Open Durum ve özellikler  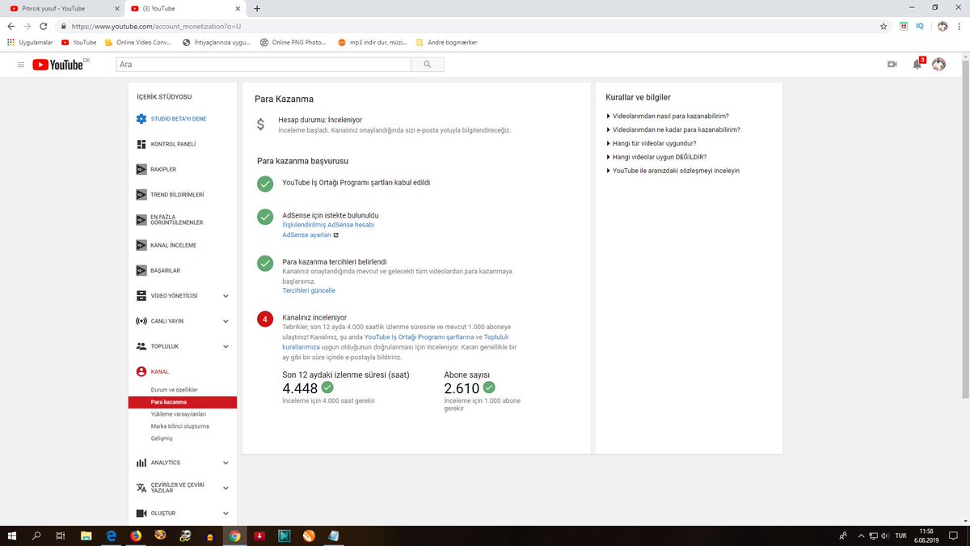(x=174, y=390)
